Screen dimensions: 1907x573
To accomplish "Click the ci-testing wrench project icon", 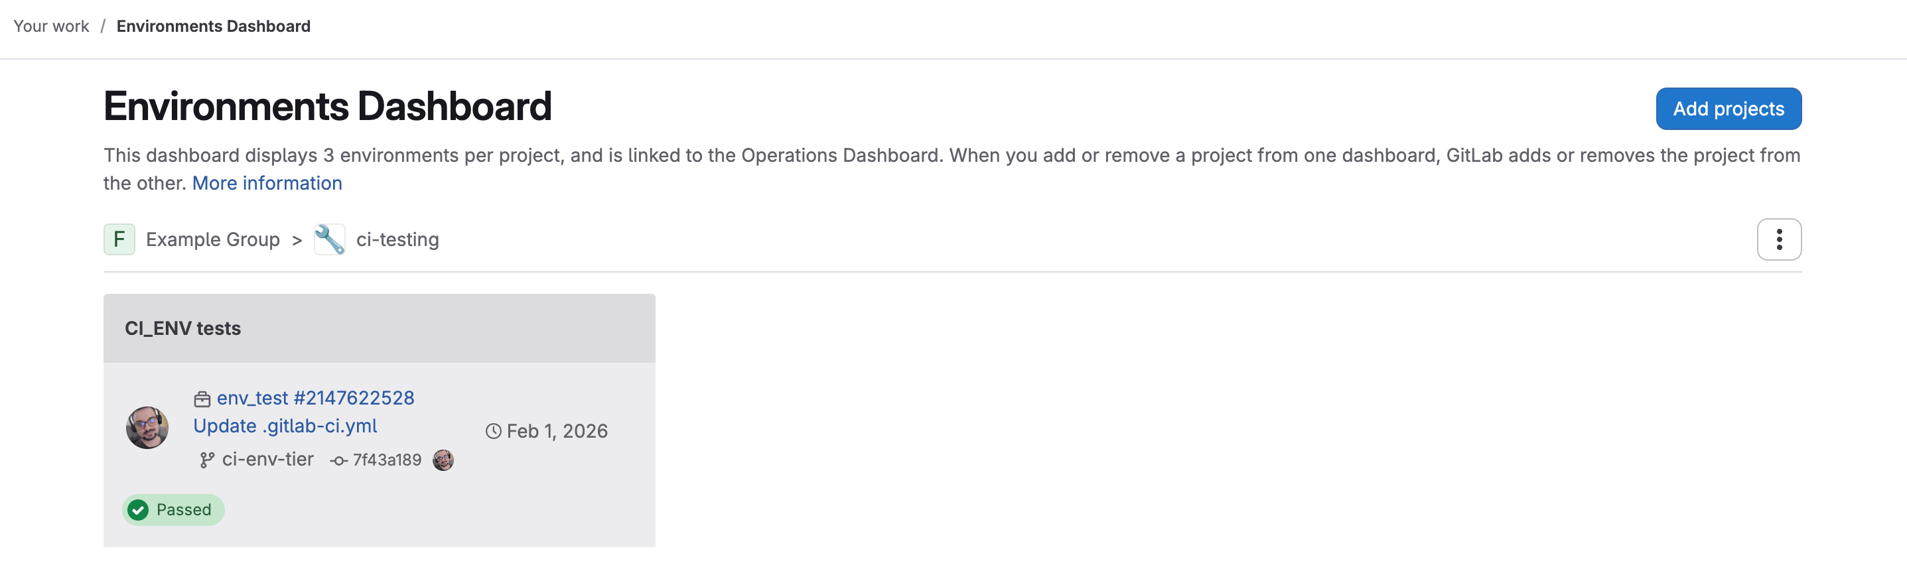I will click(x=329, y=239).
